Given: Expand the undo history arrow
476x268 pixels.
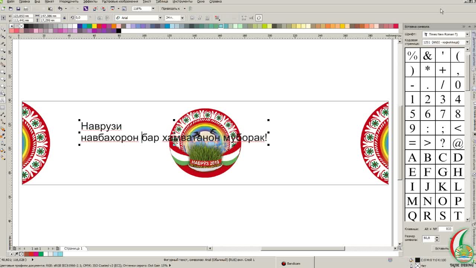Looking at the screenshot, I should [65, 9].
